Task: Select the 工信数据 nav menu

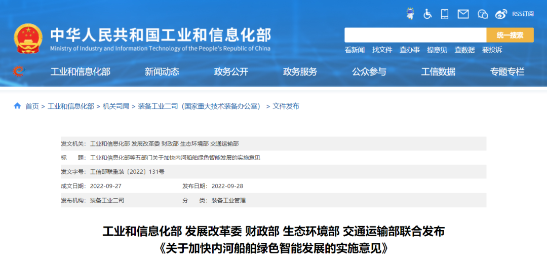Action: [x=438, y=72]
